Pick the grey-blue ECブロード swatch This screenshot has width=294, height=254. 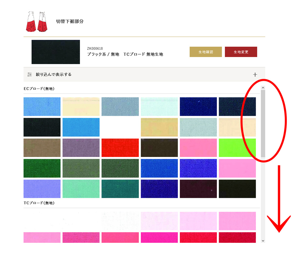click(120, 106)
